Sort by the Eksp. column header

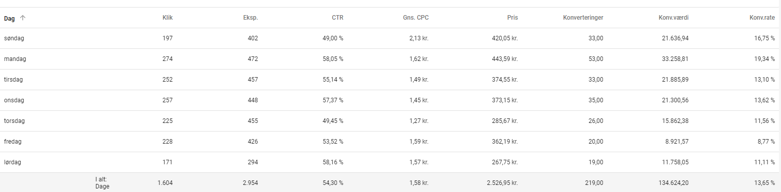pyautogui.click(x=250, y=18)
